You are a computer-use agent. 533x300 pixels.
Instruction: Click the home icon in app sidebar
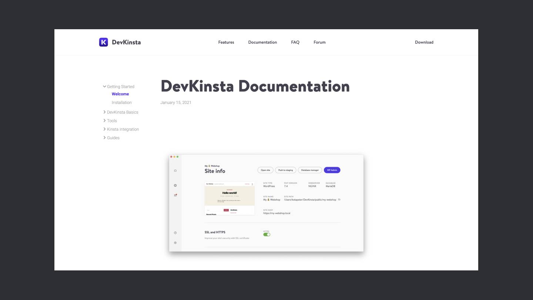[175, 171]
